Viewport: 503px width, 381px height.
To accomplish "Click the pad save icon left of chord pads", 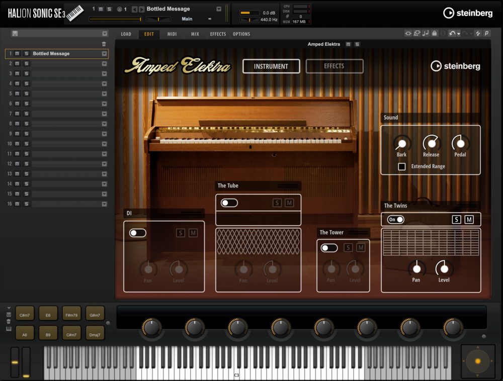I will (9, 314).
